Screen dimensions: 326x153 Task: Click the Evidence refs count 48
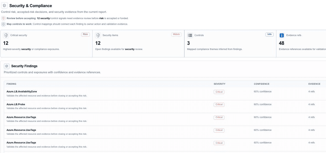[282, 43]
